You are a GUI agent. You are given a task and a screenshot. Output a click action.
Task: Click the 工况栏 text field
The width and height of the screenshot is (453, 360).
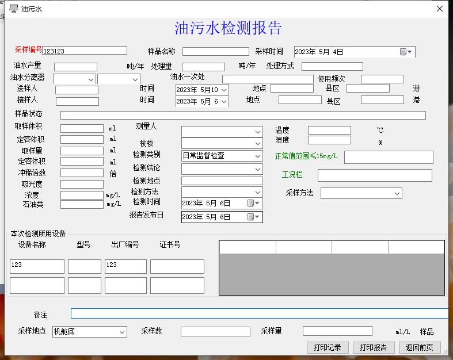pos(374,175)
